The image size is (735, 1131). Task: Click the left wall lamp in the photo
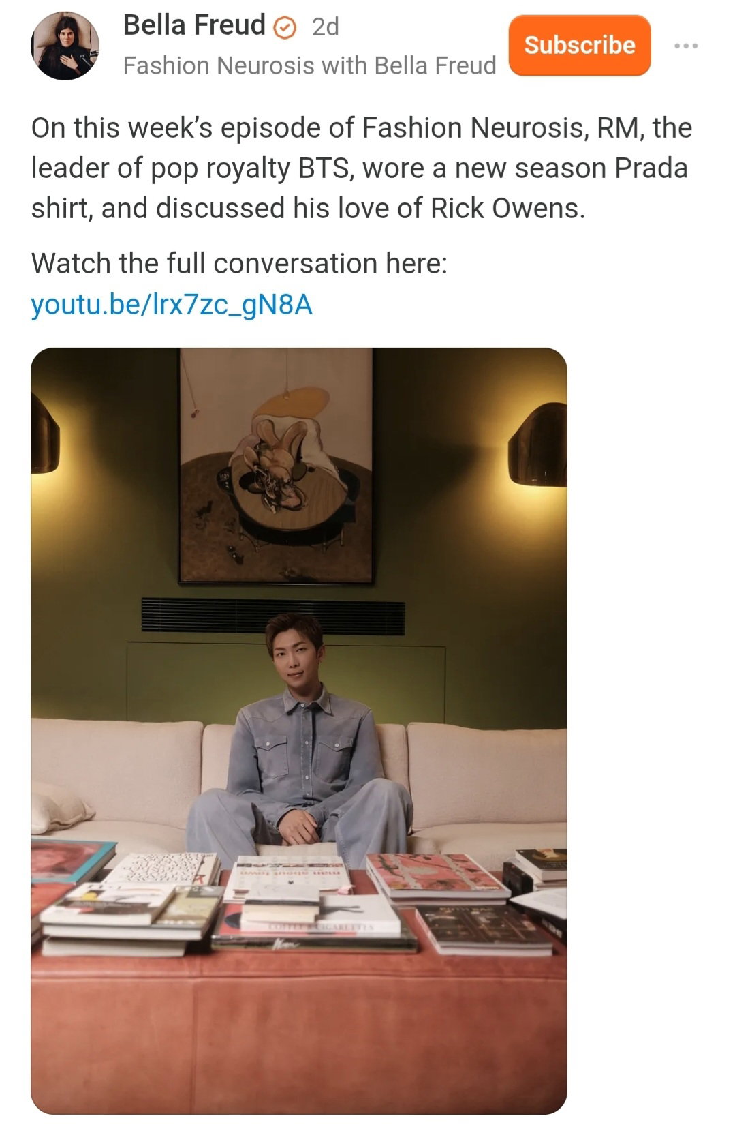[45, 434]
